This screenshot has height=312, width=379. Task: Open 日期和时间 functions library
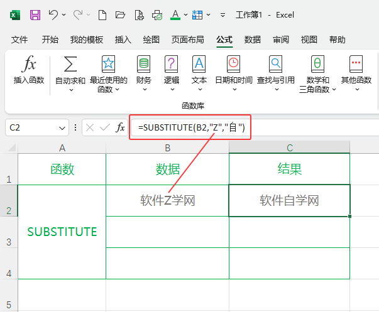click(234, 73)
